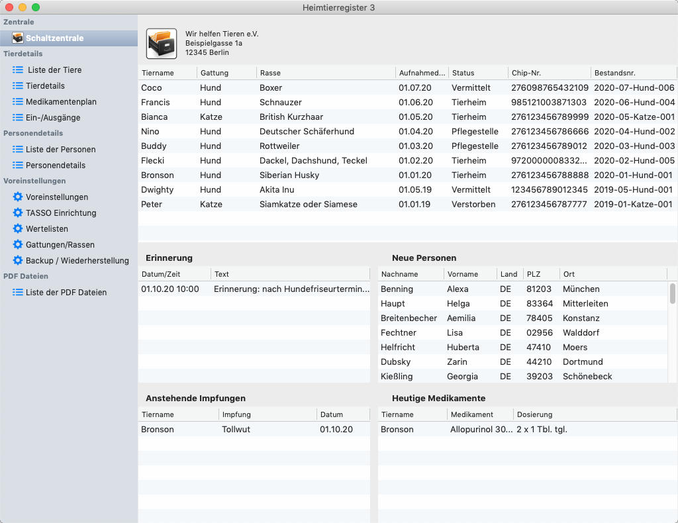Click the gear icon beside Voreinstellungen entry
Viewport: 678px width, 523px height.
tap(18, 197)
